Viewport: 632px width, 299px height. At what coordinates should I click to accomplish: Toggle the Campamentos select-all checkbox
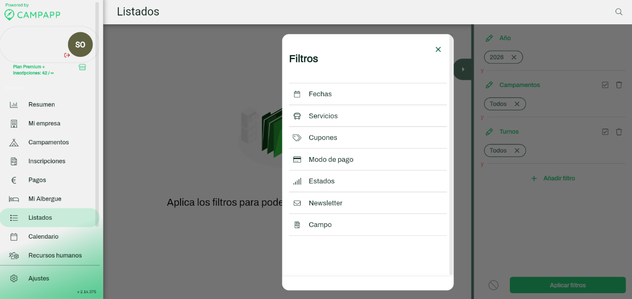click(605, 85)
